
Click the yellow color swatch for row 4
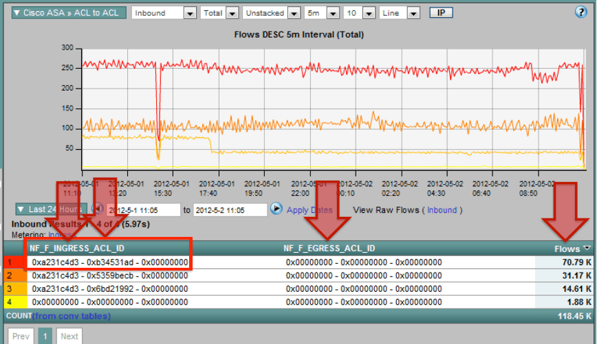point(15,302)
